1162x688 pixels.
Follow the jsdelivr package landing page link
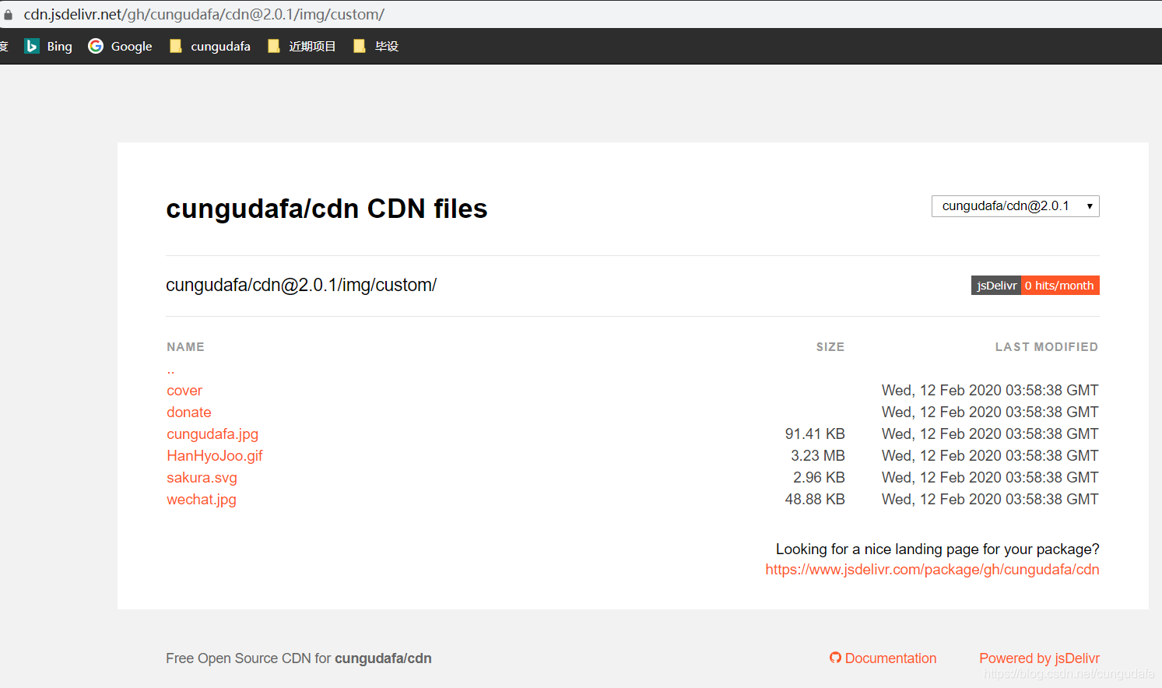coord(932,570)
